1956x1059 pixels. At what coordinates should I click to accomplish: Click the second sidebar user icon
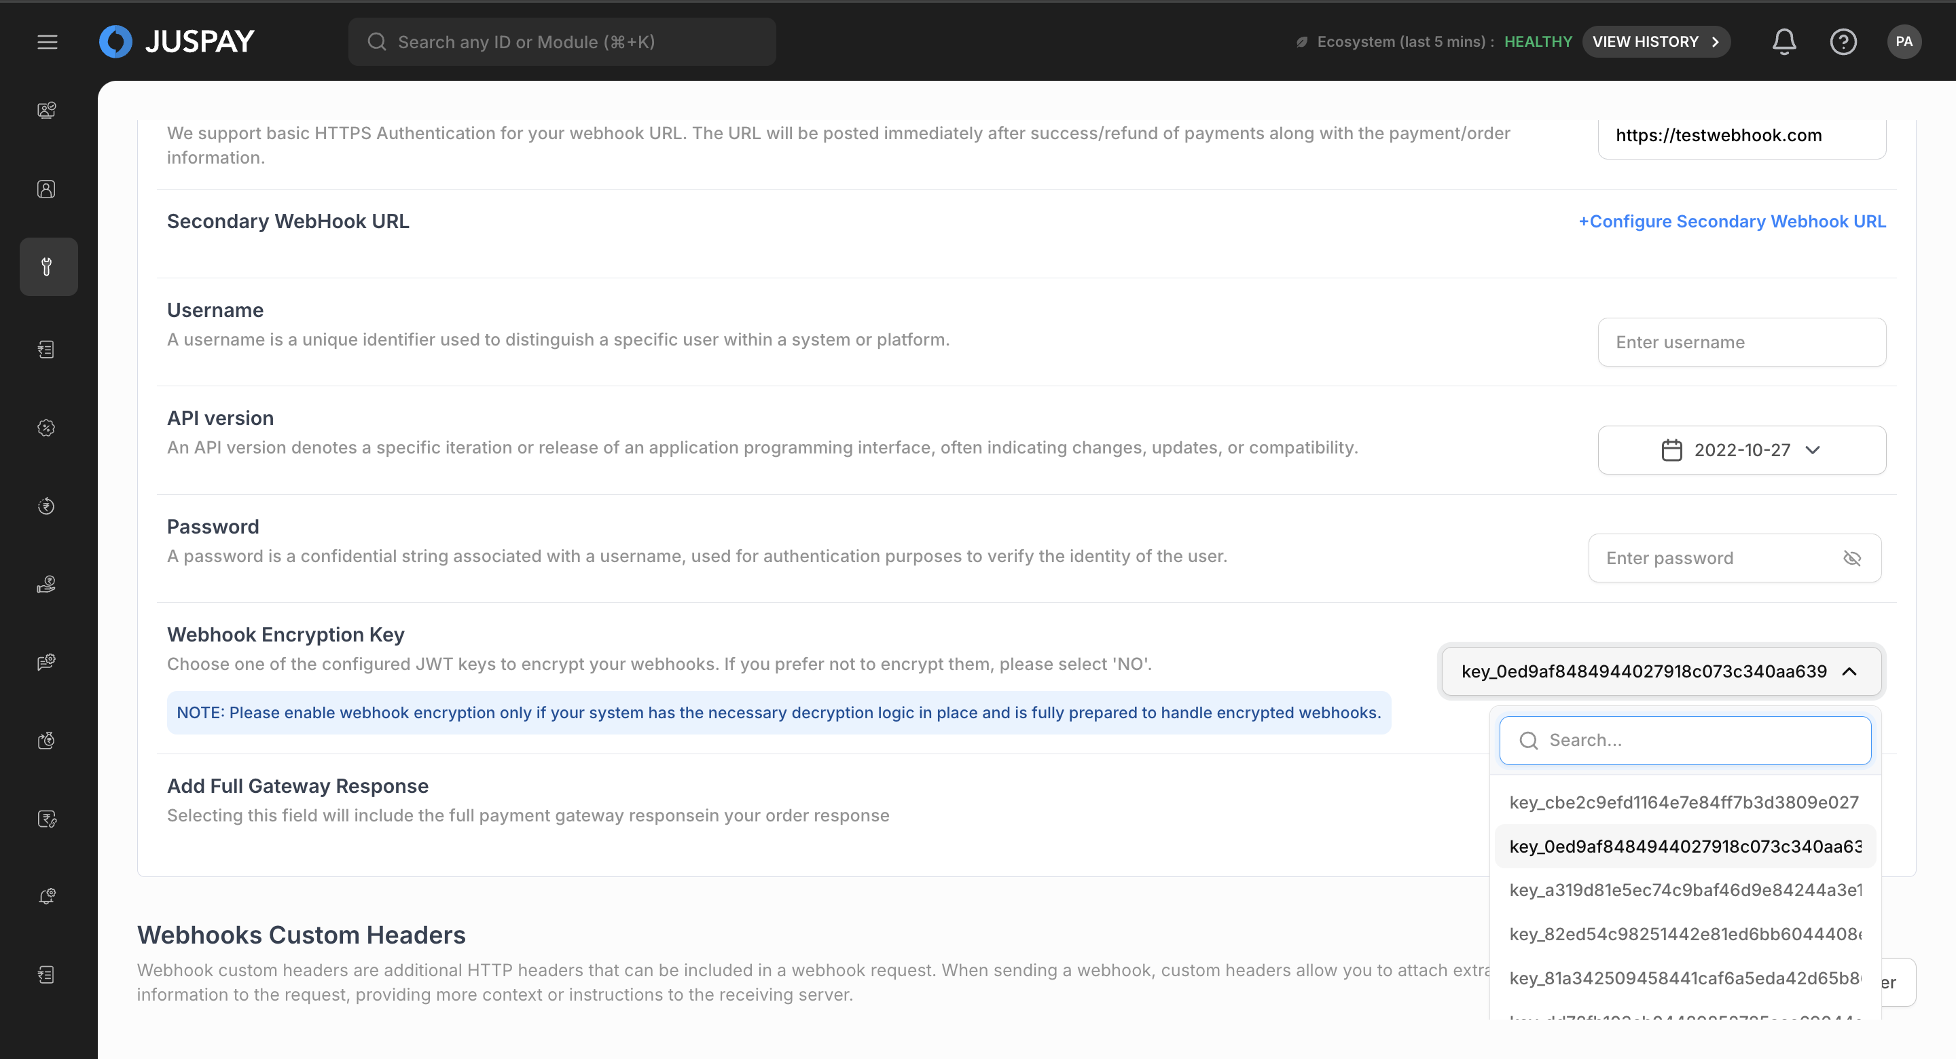coord(46,189)
